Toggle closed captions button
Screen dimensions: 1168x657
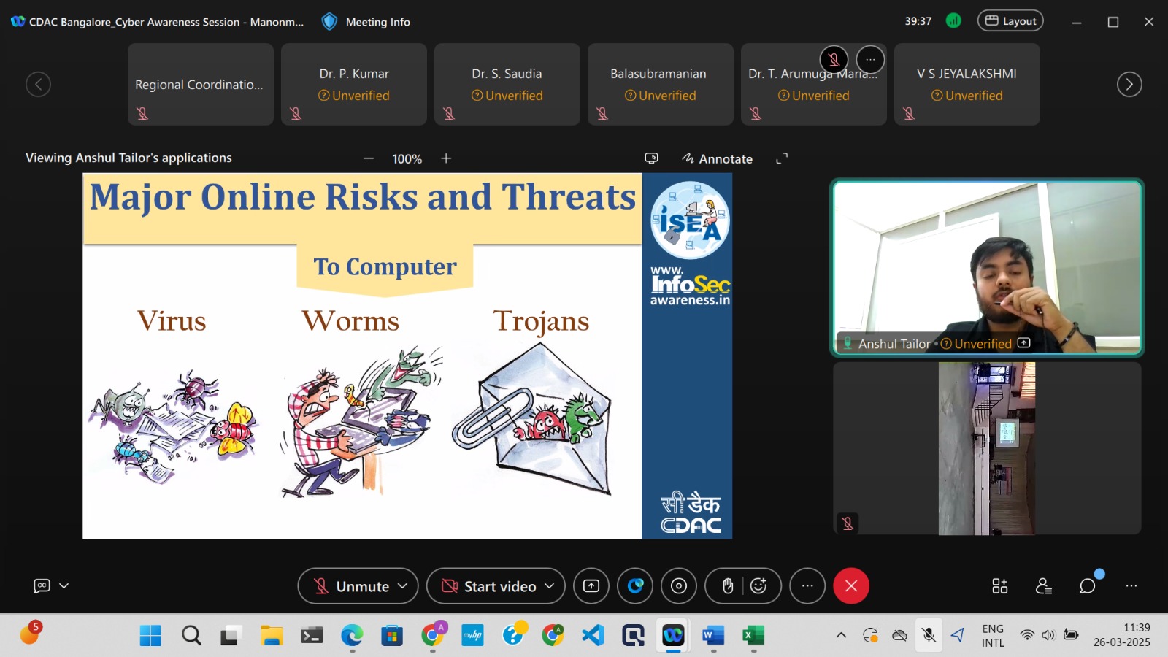coord(42,585)
